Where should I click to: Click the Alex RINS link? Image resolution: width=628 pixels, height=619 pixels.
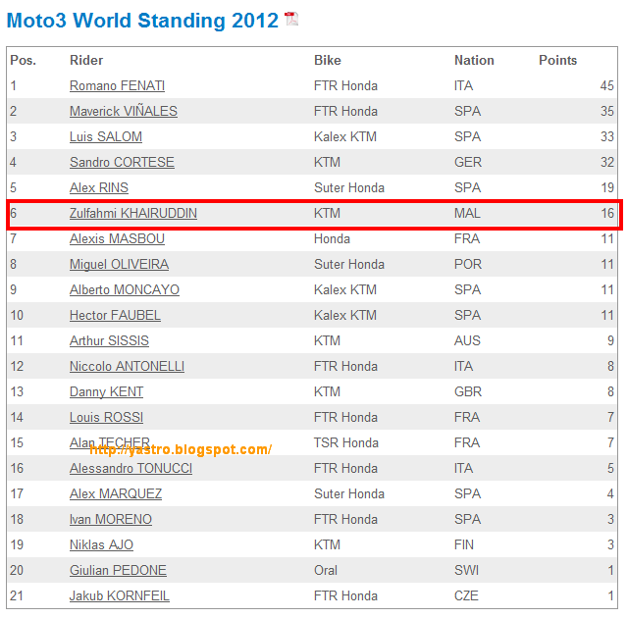(99, 187)
